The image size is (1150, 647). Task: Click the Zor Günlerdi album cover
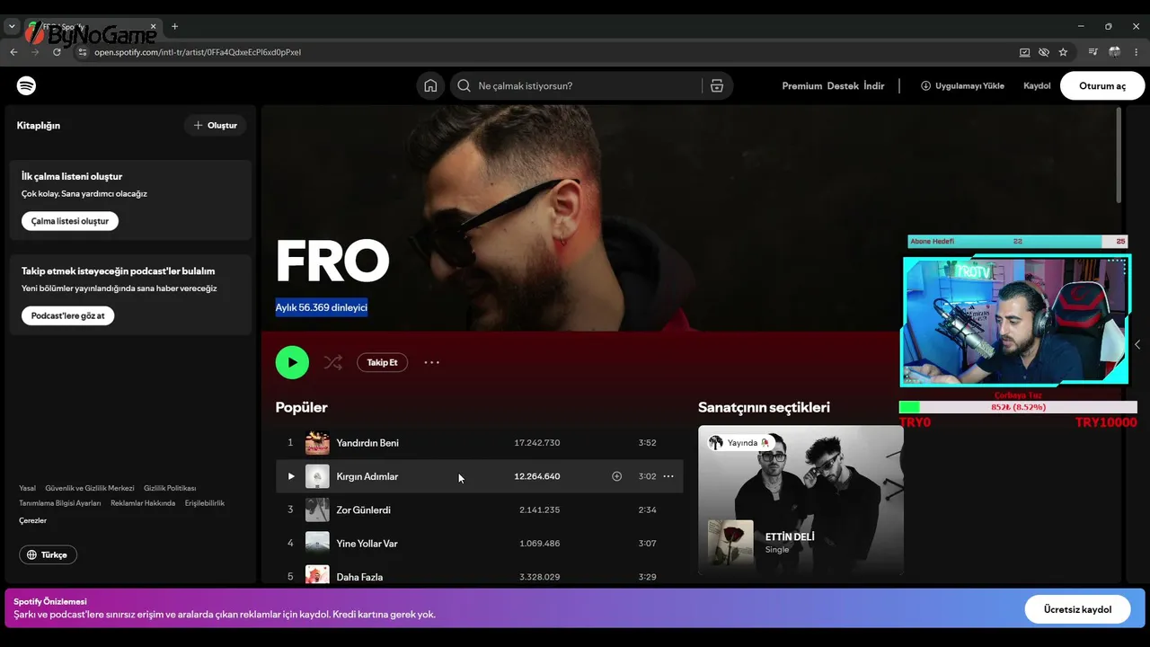(x=317, y=510)
